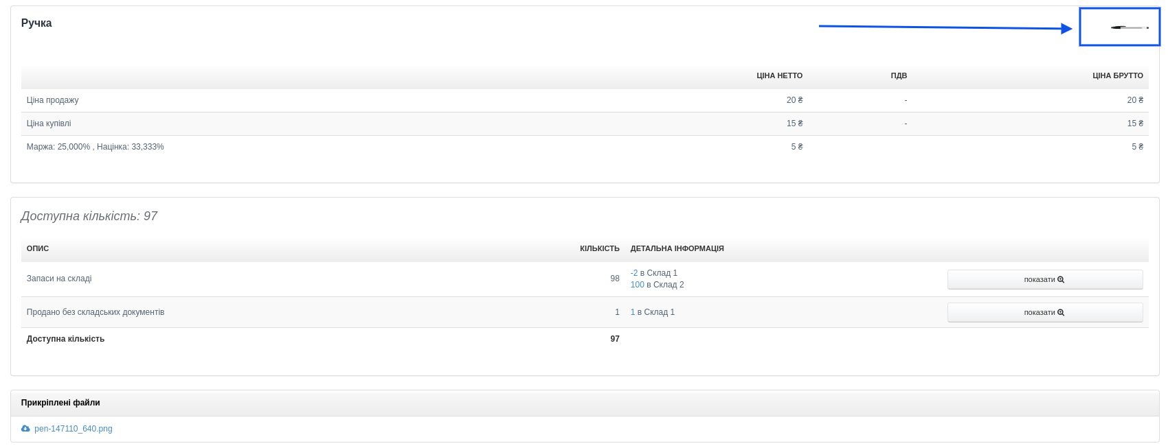The width and height of the screenshot is (1168, 448).
Task: Select the ЦІНА БРУТТО column header
Action: pyautogui.click(x=1117, y=75)
